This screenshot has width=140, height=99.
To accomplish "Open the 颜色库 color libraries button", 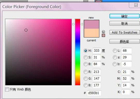I will click(124, 41).
